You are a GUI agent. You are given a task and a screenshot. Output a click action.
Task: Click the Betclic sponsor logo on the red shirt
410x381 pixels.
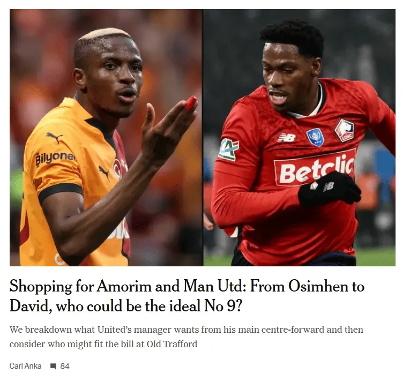point(316,167)
